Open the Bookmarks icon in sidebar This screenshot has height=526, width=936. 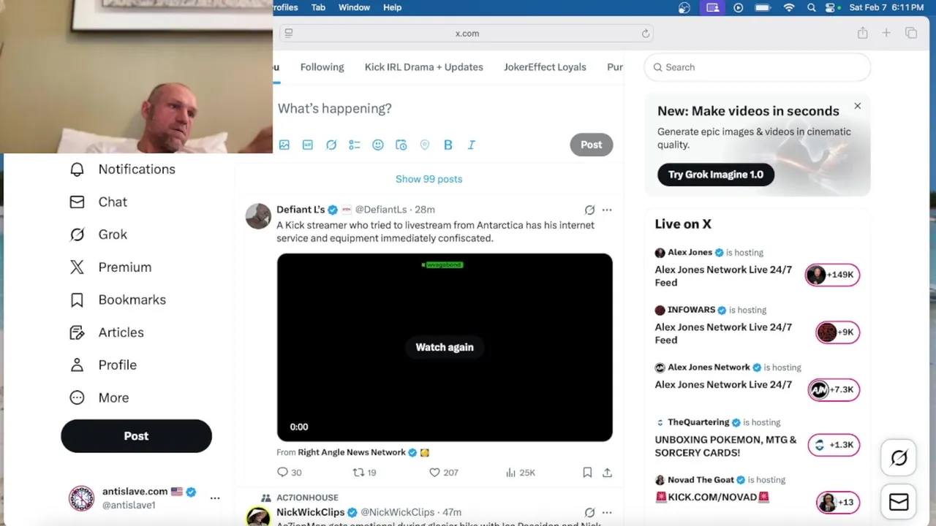[x=77, y=300]
